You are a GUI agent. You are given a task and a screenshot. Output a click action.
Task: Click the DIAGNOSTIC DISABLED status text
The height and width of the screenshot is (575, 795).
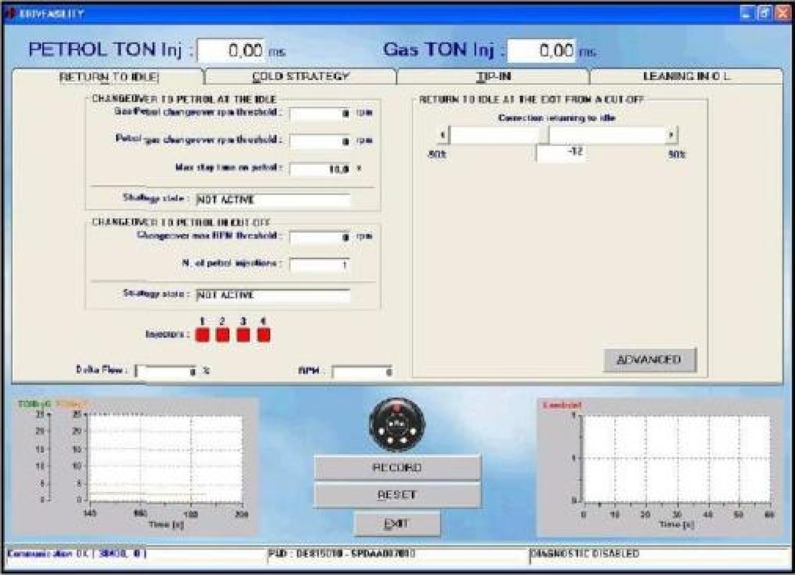click(x=585, y=554)
